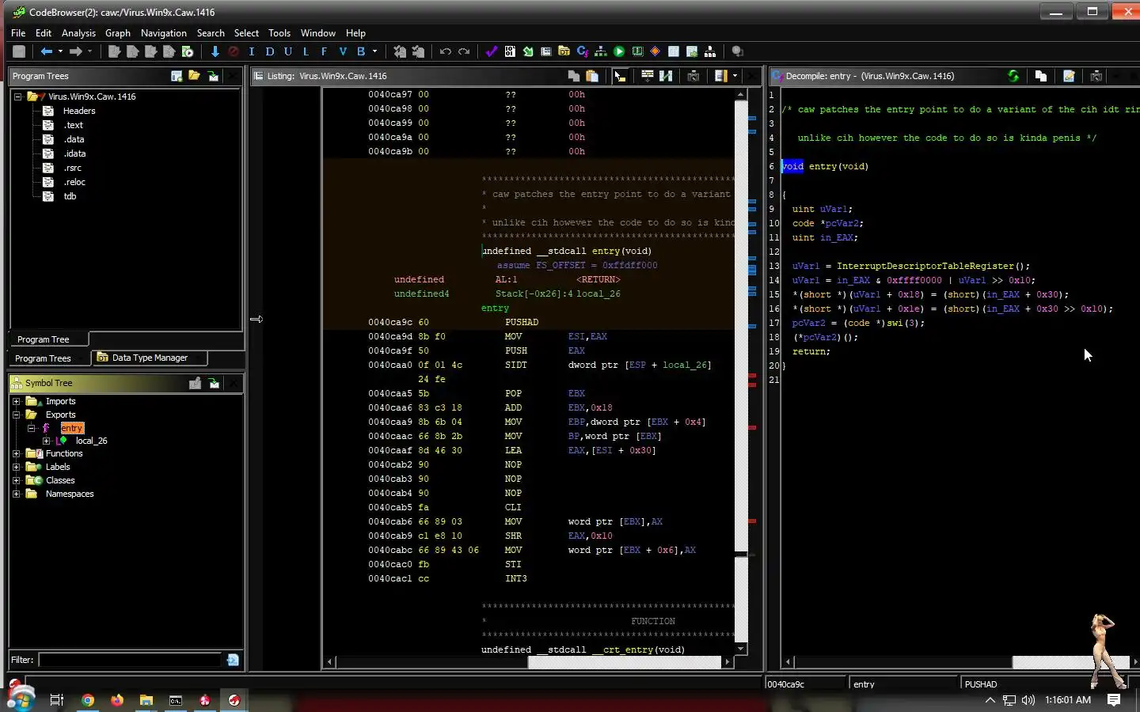Expand the Imports node in Symbol Tree

[x=17, y=401]
